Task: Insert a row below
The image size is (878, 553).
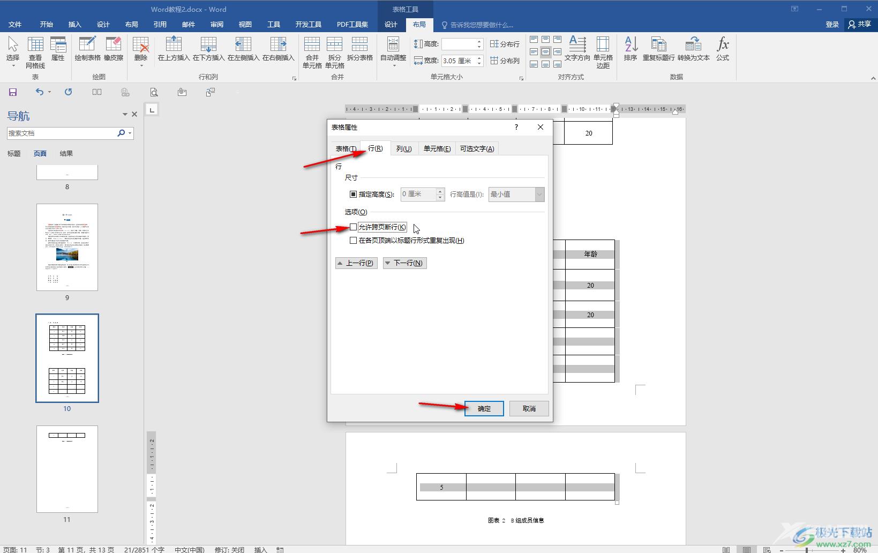Action: point(208,49)
